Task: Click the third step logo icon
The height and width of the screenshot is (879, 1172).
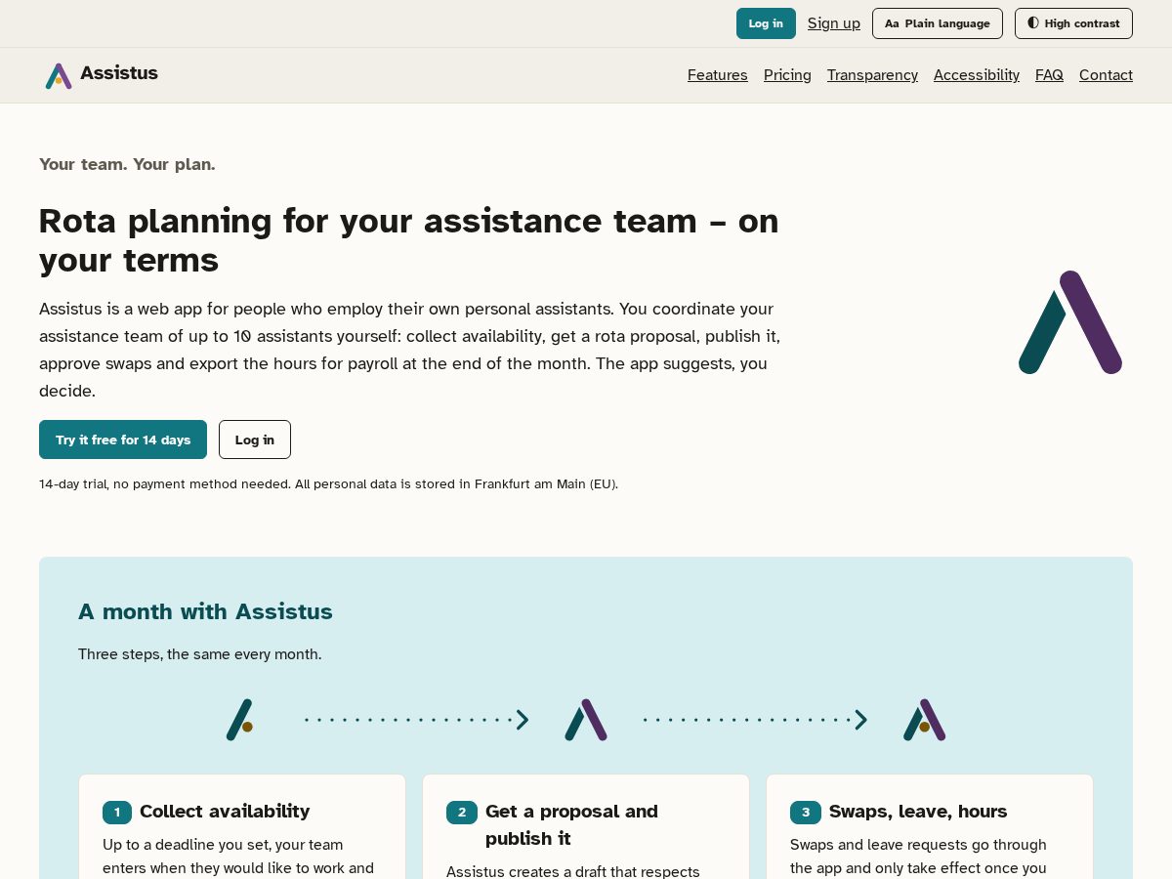Action: coord(924,720)
